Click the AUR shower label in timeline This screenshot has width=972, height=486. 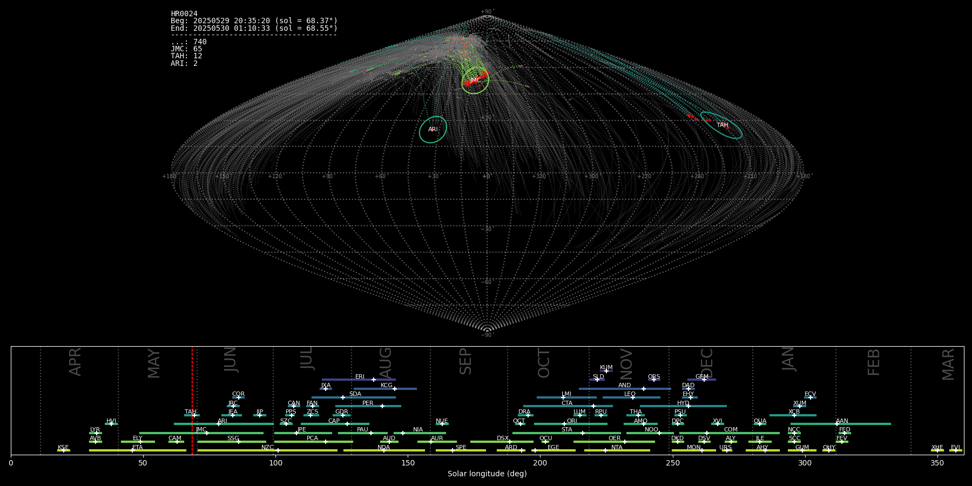pyautogui.click(x=437, y=438)
